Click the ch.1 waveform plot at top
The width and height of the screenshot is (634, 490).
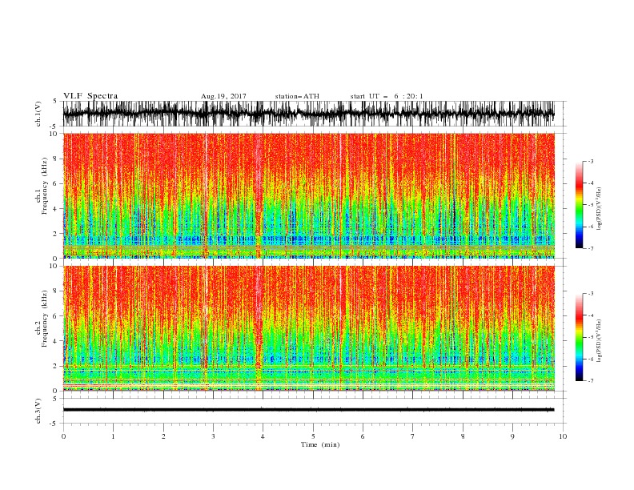tap(308, 114)
